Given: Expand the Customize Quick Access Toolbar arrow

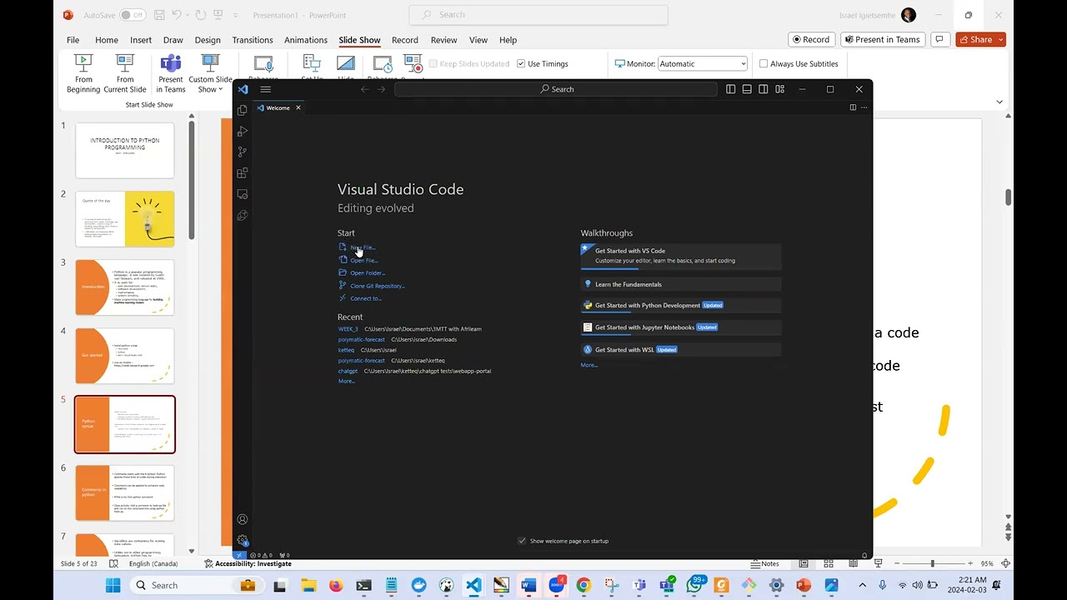Looking at the screenshot, I should (236, 15).
